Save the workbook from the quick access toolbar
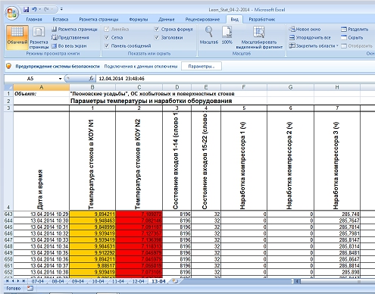The width and height of the screenshot is (375, 294). [27, 10]
